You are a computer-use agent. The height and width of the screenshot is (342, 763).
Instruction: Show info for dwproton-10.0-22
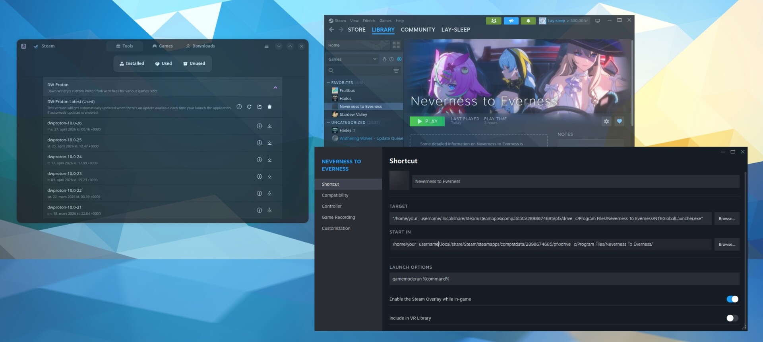(x=259, y=193)
